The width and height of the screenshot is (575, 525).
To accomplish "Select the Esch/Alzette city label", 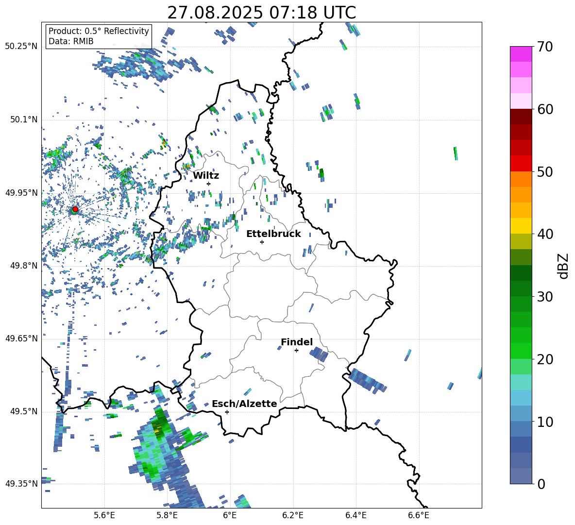I will (244, 404).
